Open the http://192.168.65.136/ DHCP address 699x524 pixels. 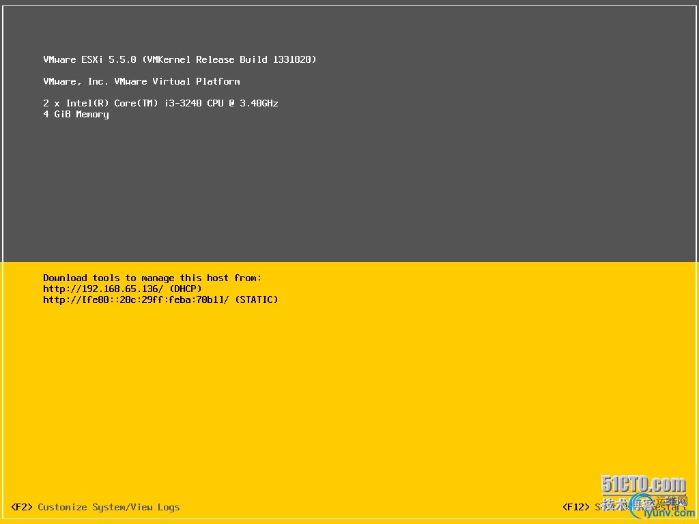point(123,289)
